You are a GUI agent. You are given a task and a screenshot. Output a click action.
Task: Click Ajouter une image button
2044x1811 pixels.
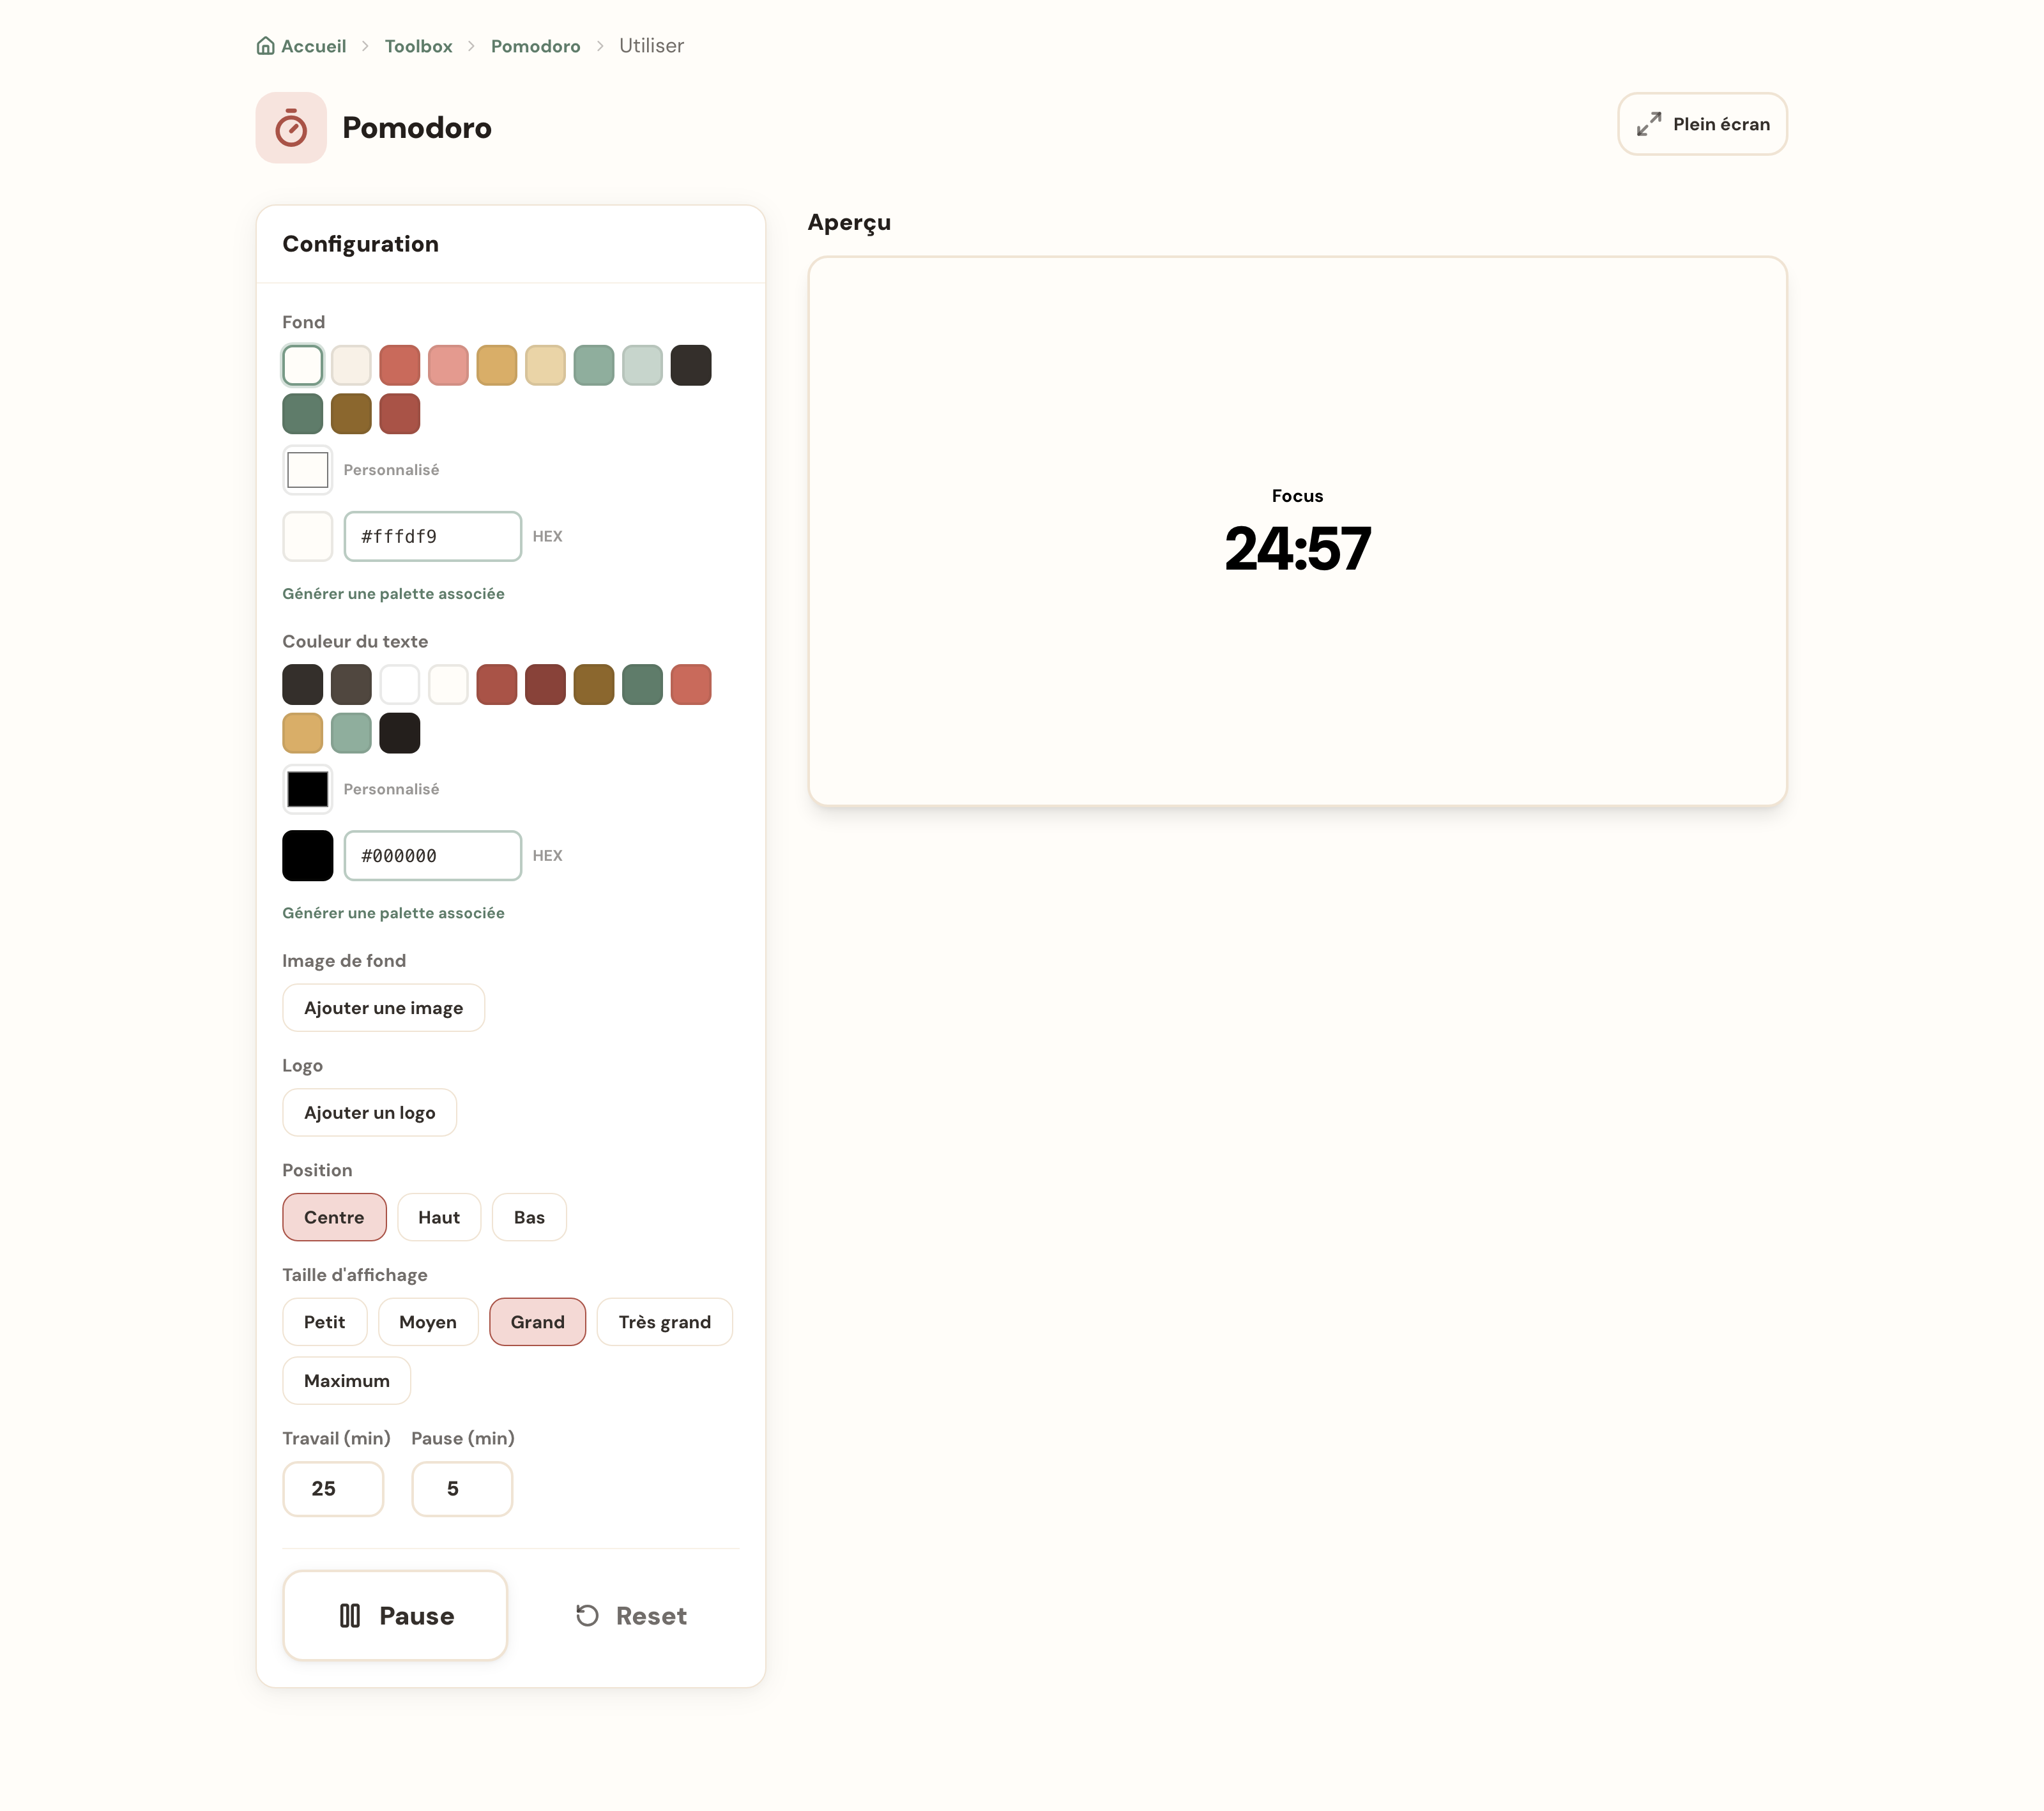[383, 1008]
